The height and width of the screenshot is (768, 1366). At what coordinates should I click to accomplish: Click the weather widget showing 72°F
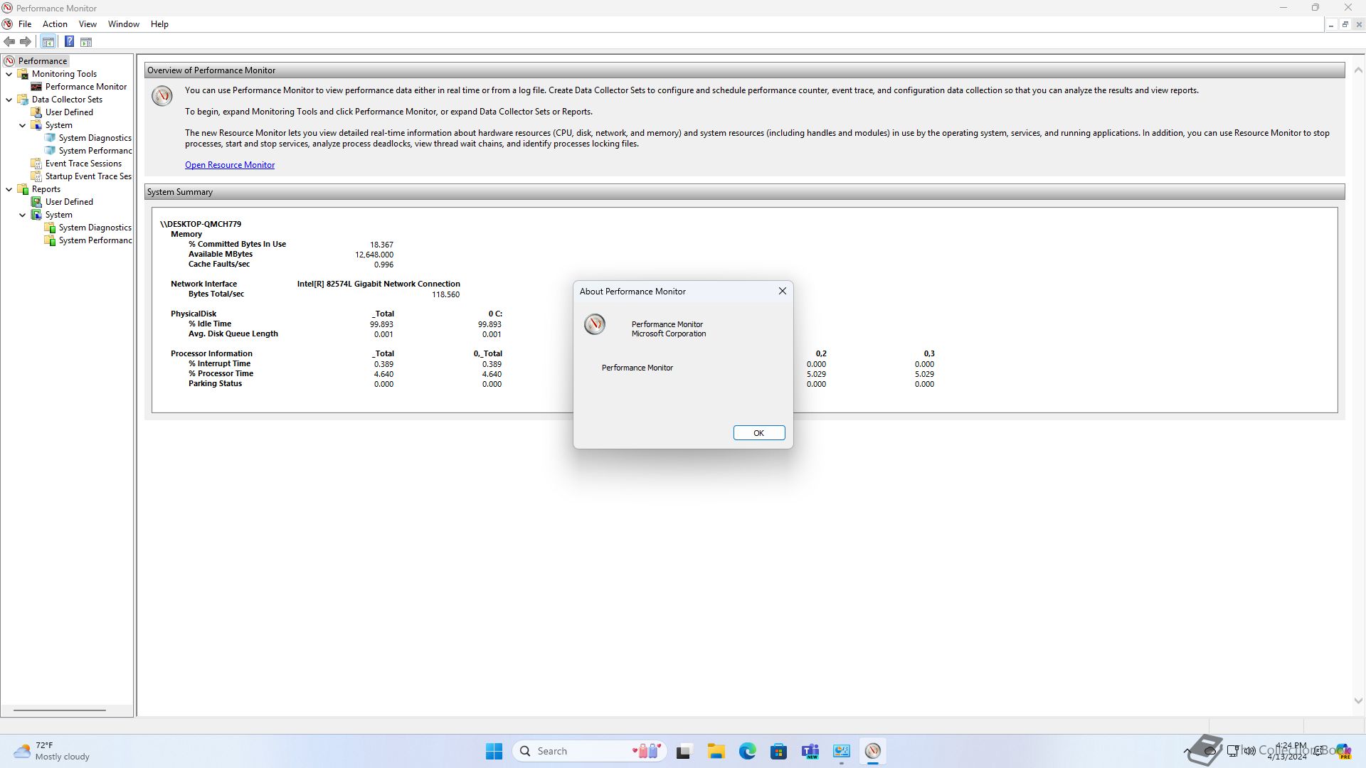pos(51,751)
